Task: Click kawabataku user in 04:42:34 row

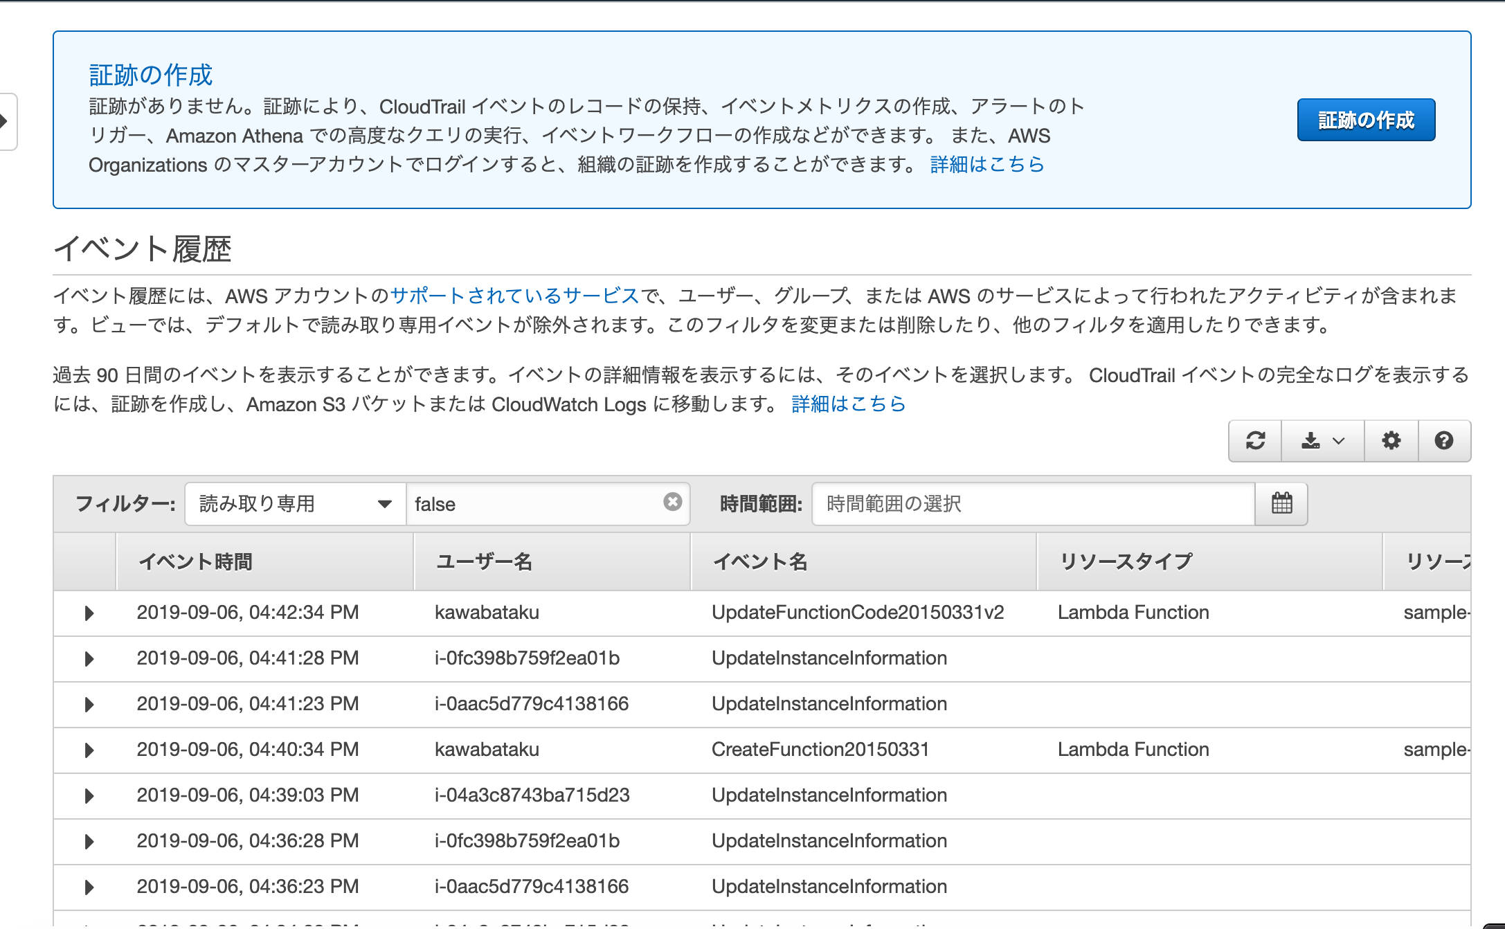Action: coord(487,612)
